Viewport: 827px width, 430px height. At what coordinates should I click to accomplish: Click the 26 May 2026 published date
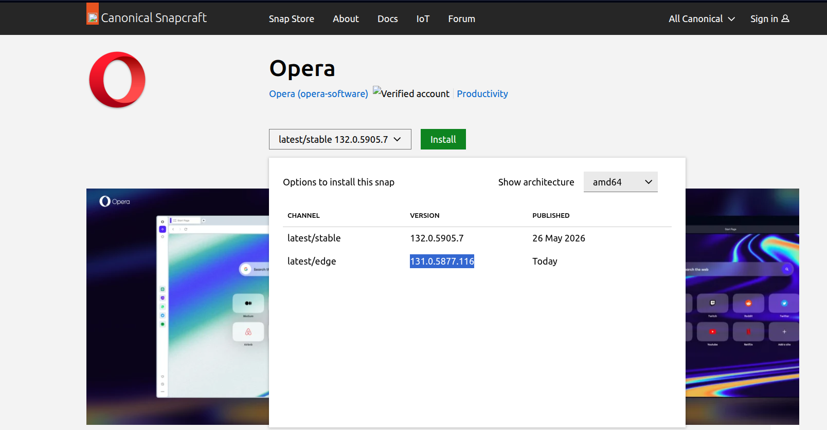click(559, 238)
